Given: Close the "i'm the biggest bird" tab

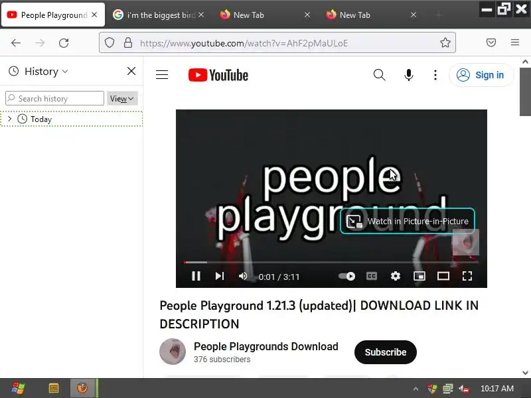Looking at the screenshot, I should tap(201, 15).
